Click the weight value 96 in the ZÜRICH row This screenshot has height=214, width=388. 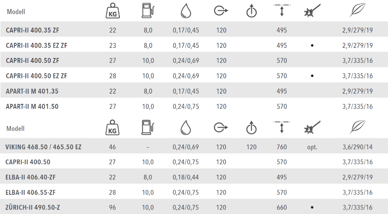[x=112, y=207]
